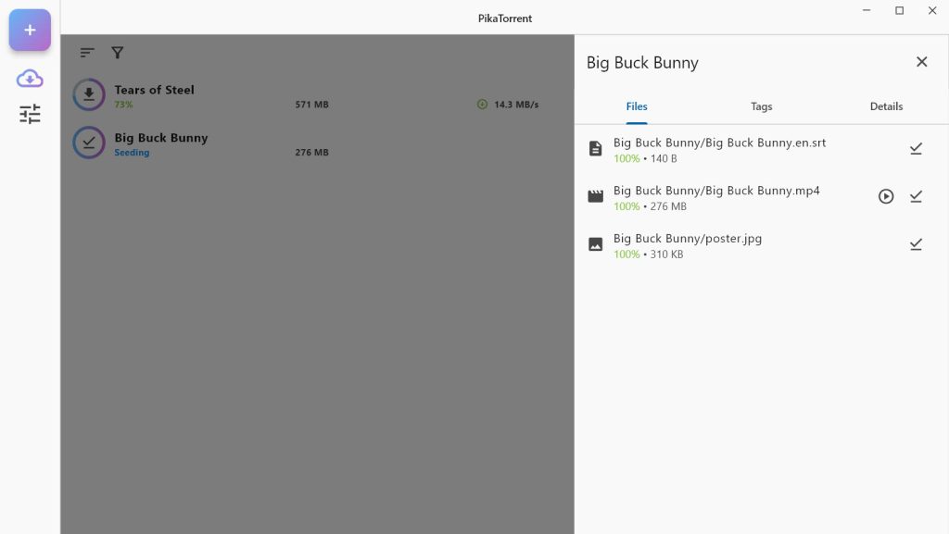This screenshot has width=949, height=534.
Task: Select the Big Buck Bunny torrent title in list
Action: click(x=161, y=138)
